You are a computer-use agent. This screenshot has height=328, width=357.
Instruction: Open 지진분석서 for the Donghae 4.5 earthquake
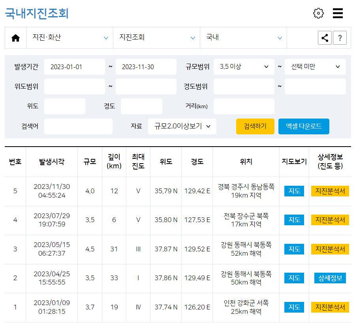[330, 249]
